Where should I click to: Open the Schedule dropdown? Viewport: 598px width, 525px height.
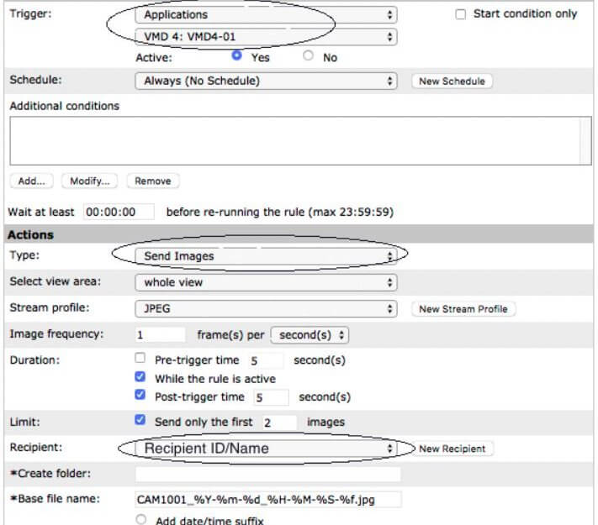266,81
